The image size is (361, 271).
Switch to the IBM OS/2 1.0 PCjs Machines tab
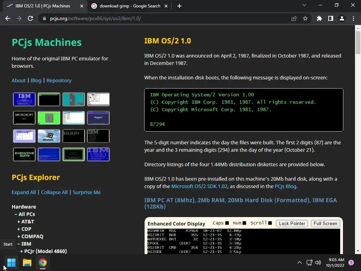click(x=43, y=6)
